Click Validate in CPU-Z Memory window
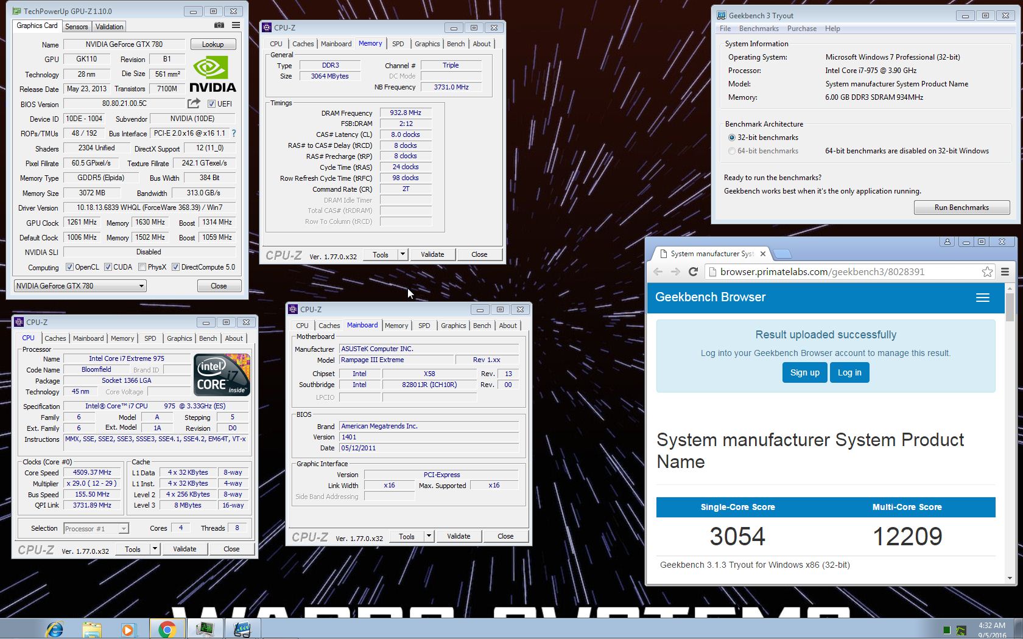The image size is (1023, 639). coord(432,254)
